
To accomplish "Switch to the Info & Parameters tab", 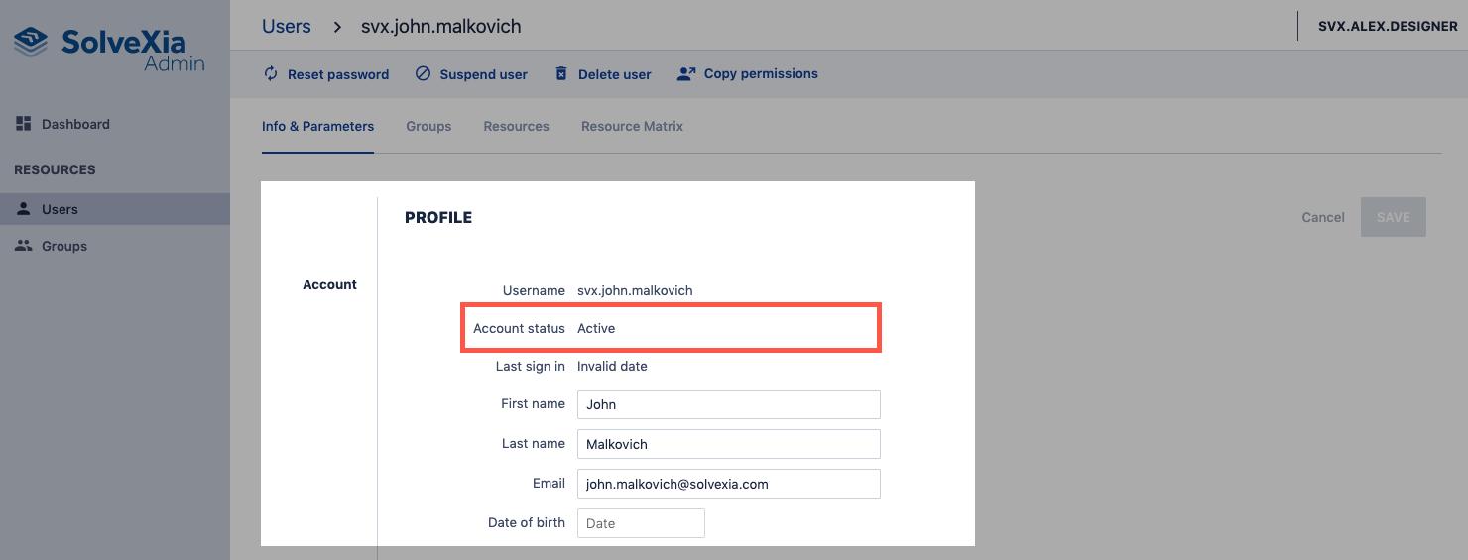I will pyautogui.click(x=317, y=127).
